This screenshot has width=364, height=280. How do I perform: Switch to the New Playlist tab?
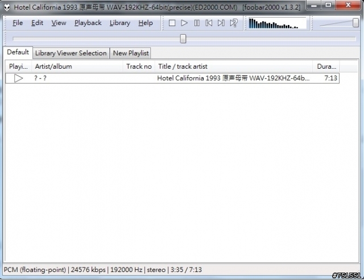(x=131, y=53)
